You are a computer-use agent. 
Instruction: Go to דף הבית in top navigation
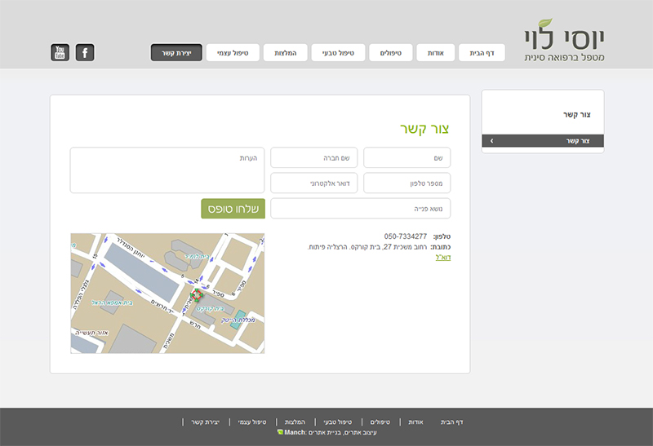point(482,53)
